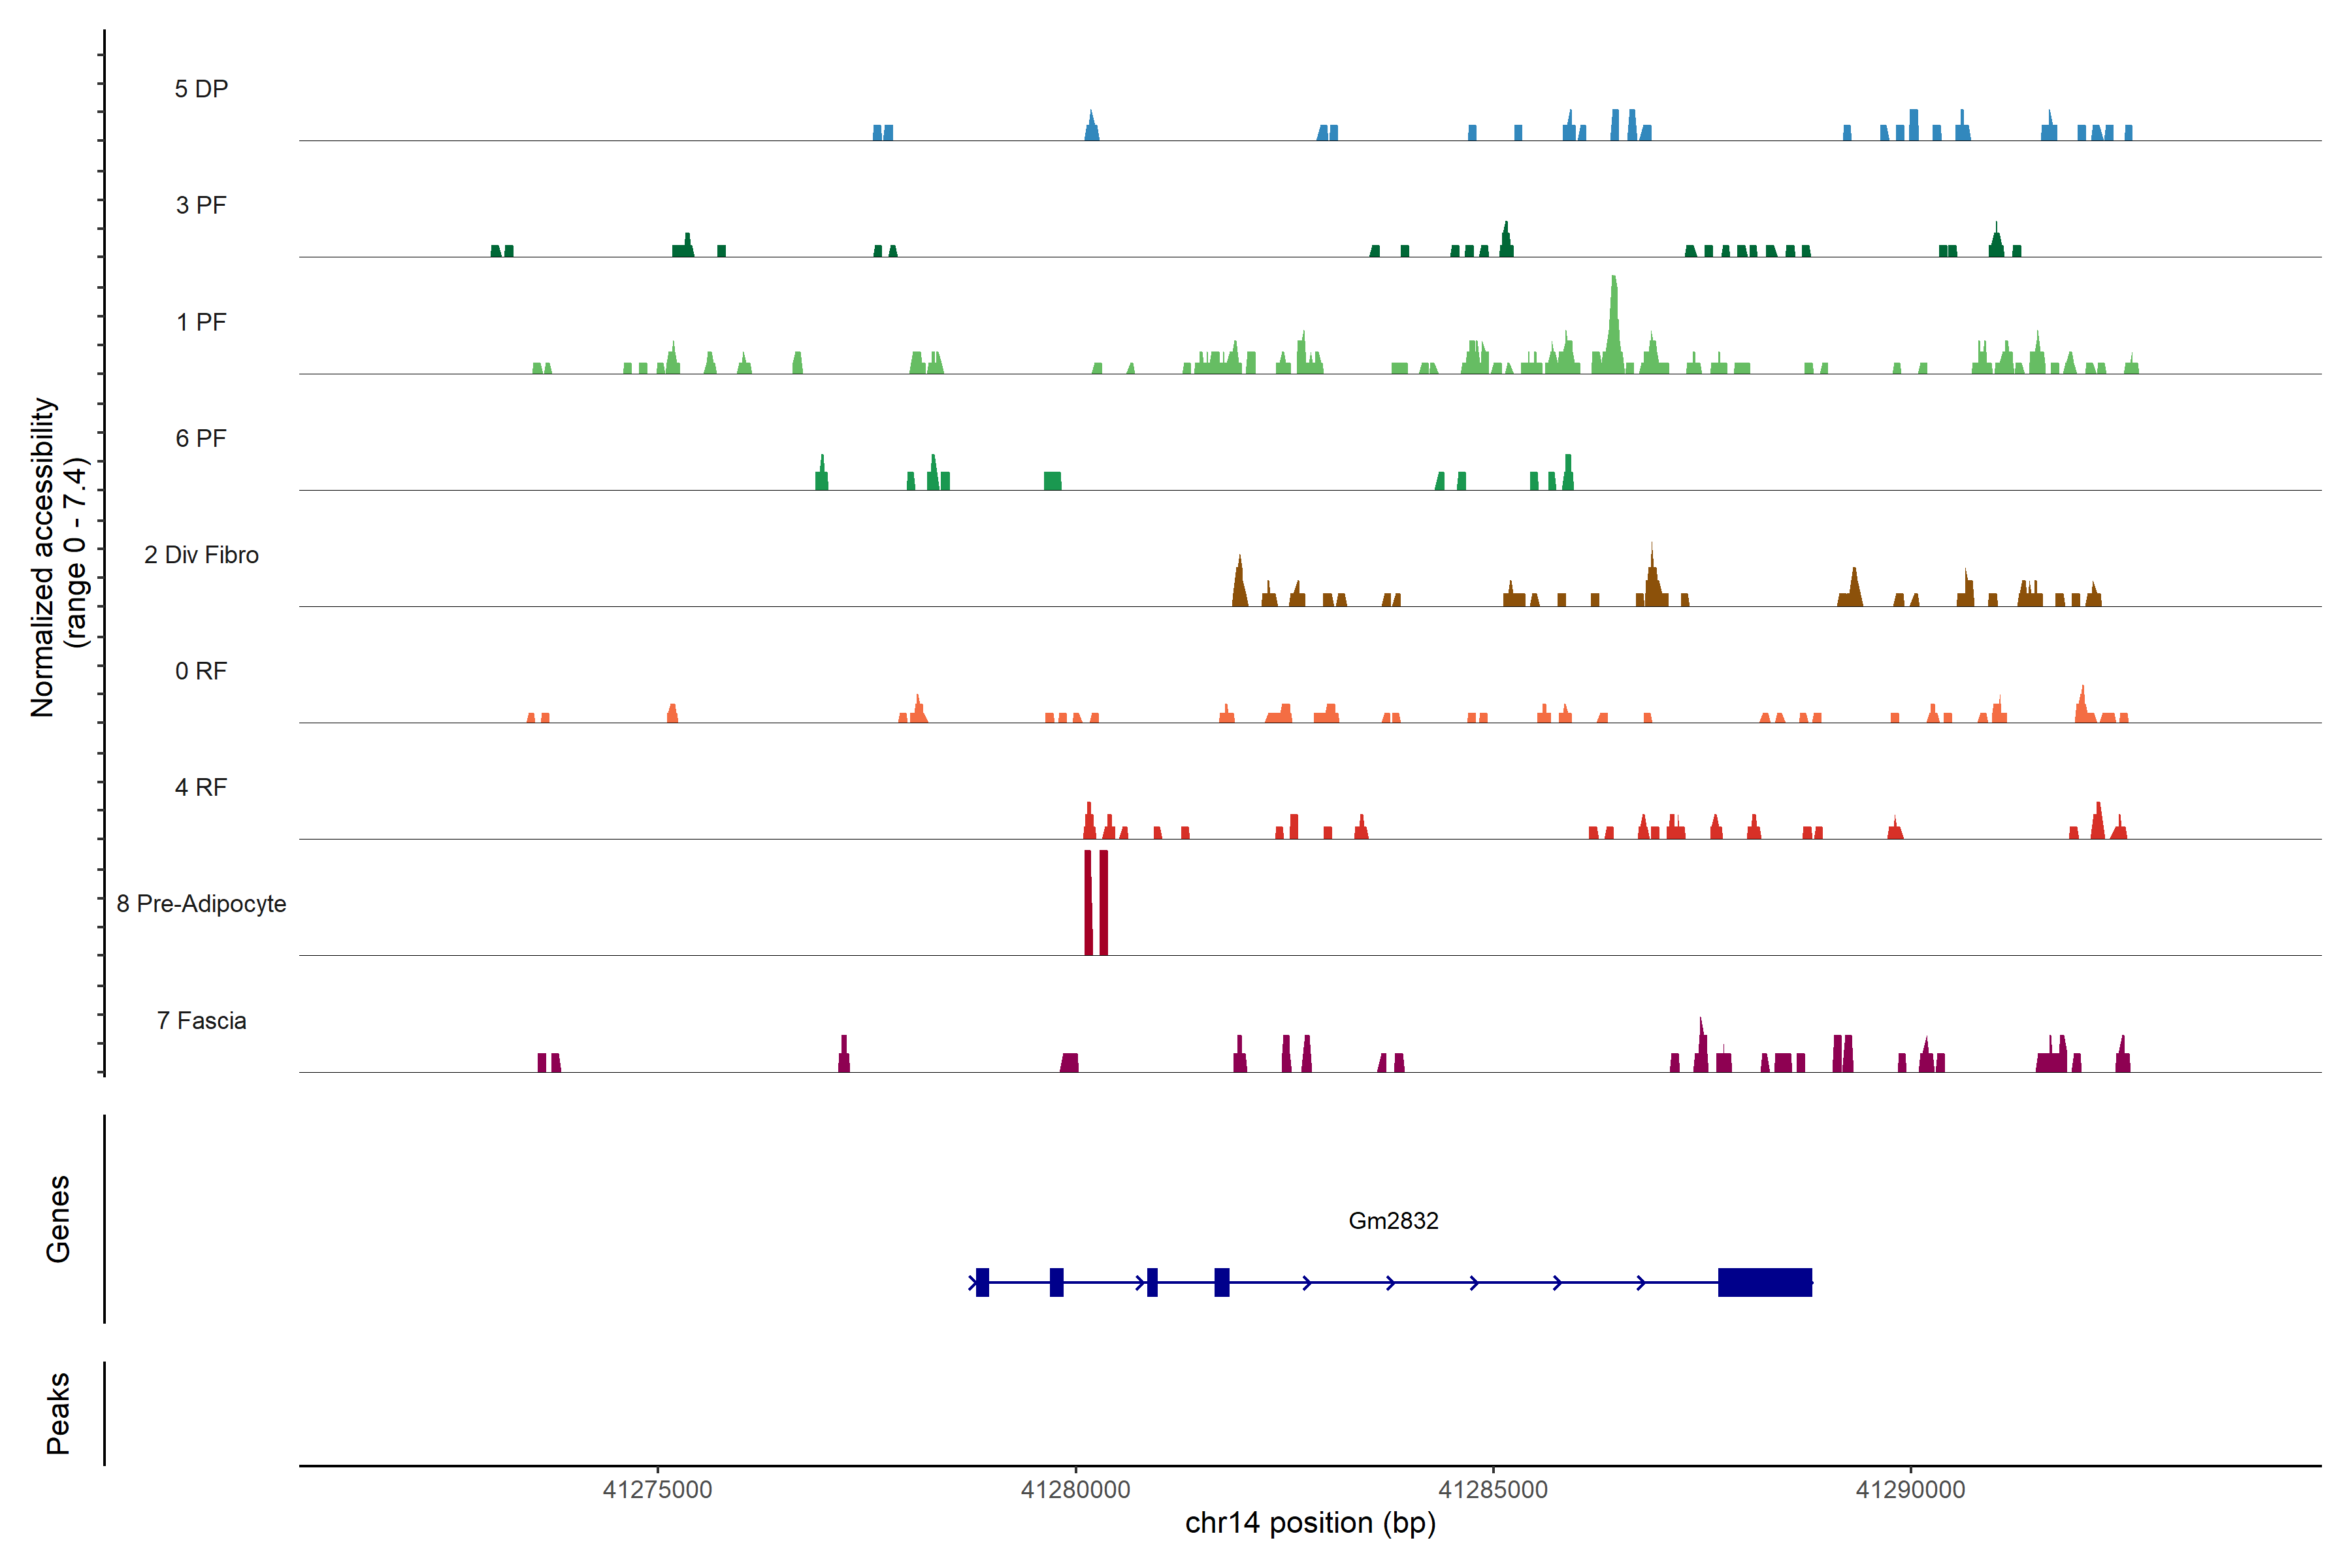Click the 41290000 axis tick label

tap(1910, 1489)
